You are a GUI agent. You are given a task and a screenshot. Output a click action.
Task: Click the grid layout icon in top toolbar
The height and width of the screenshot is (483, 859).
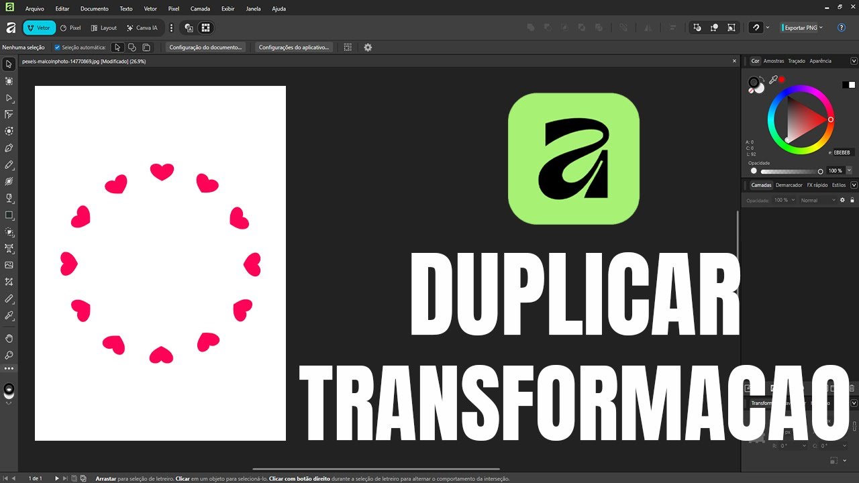pyautogui.click(x=206, y=28)
